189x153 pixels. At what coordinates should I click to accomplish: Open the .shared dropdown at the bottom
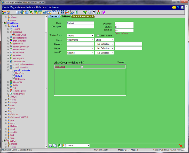[78, 146]
